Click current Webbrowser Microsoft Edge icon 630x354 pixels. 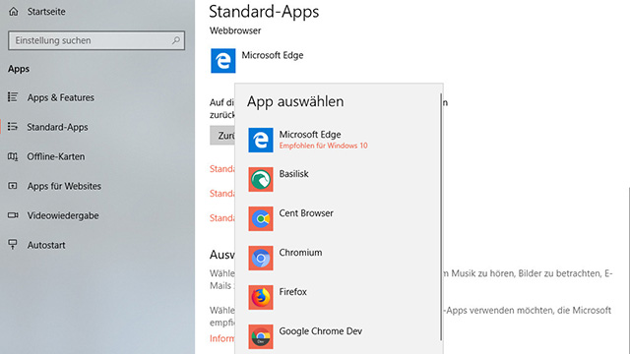pyautogui.click(x=223, y=61)
